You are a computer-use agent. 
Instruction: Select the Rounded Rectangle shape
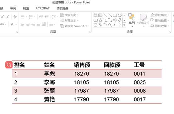tap(95, 20)
